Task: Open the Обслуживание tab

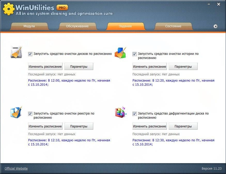Action: (x=77, y=26)
